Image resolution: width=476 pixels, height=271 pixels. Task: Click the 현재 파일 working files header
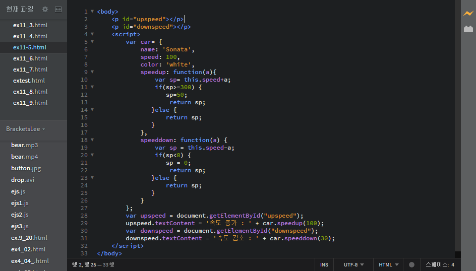pyautogui.click(x=20, y=10)
